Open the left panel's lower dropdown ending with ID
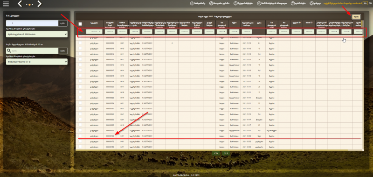 pos(37,62)
